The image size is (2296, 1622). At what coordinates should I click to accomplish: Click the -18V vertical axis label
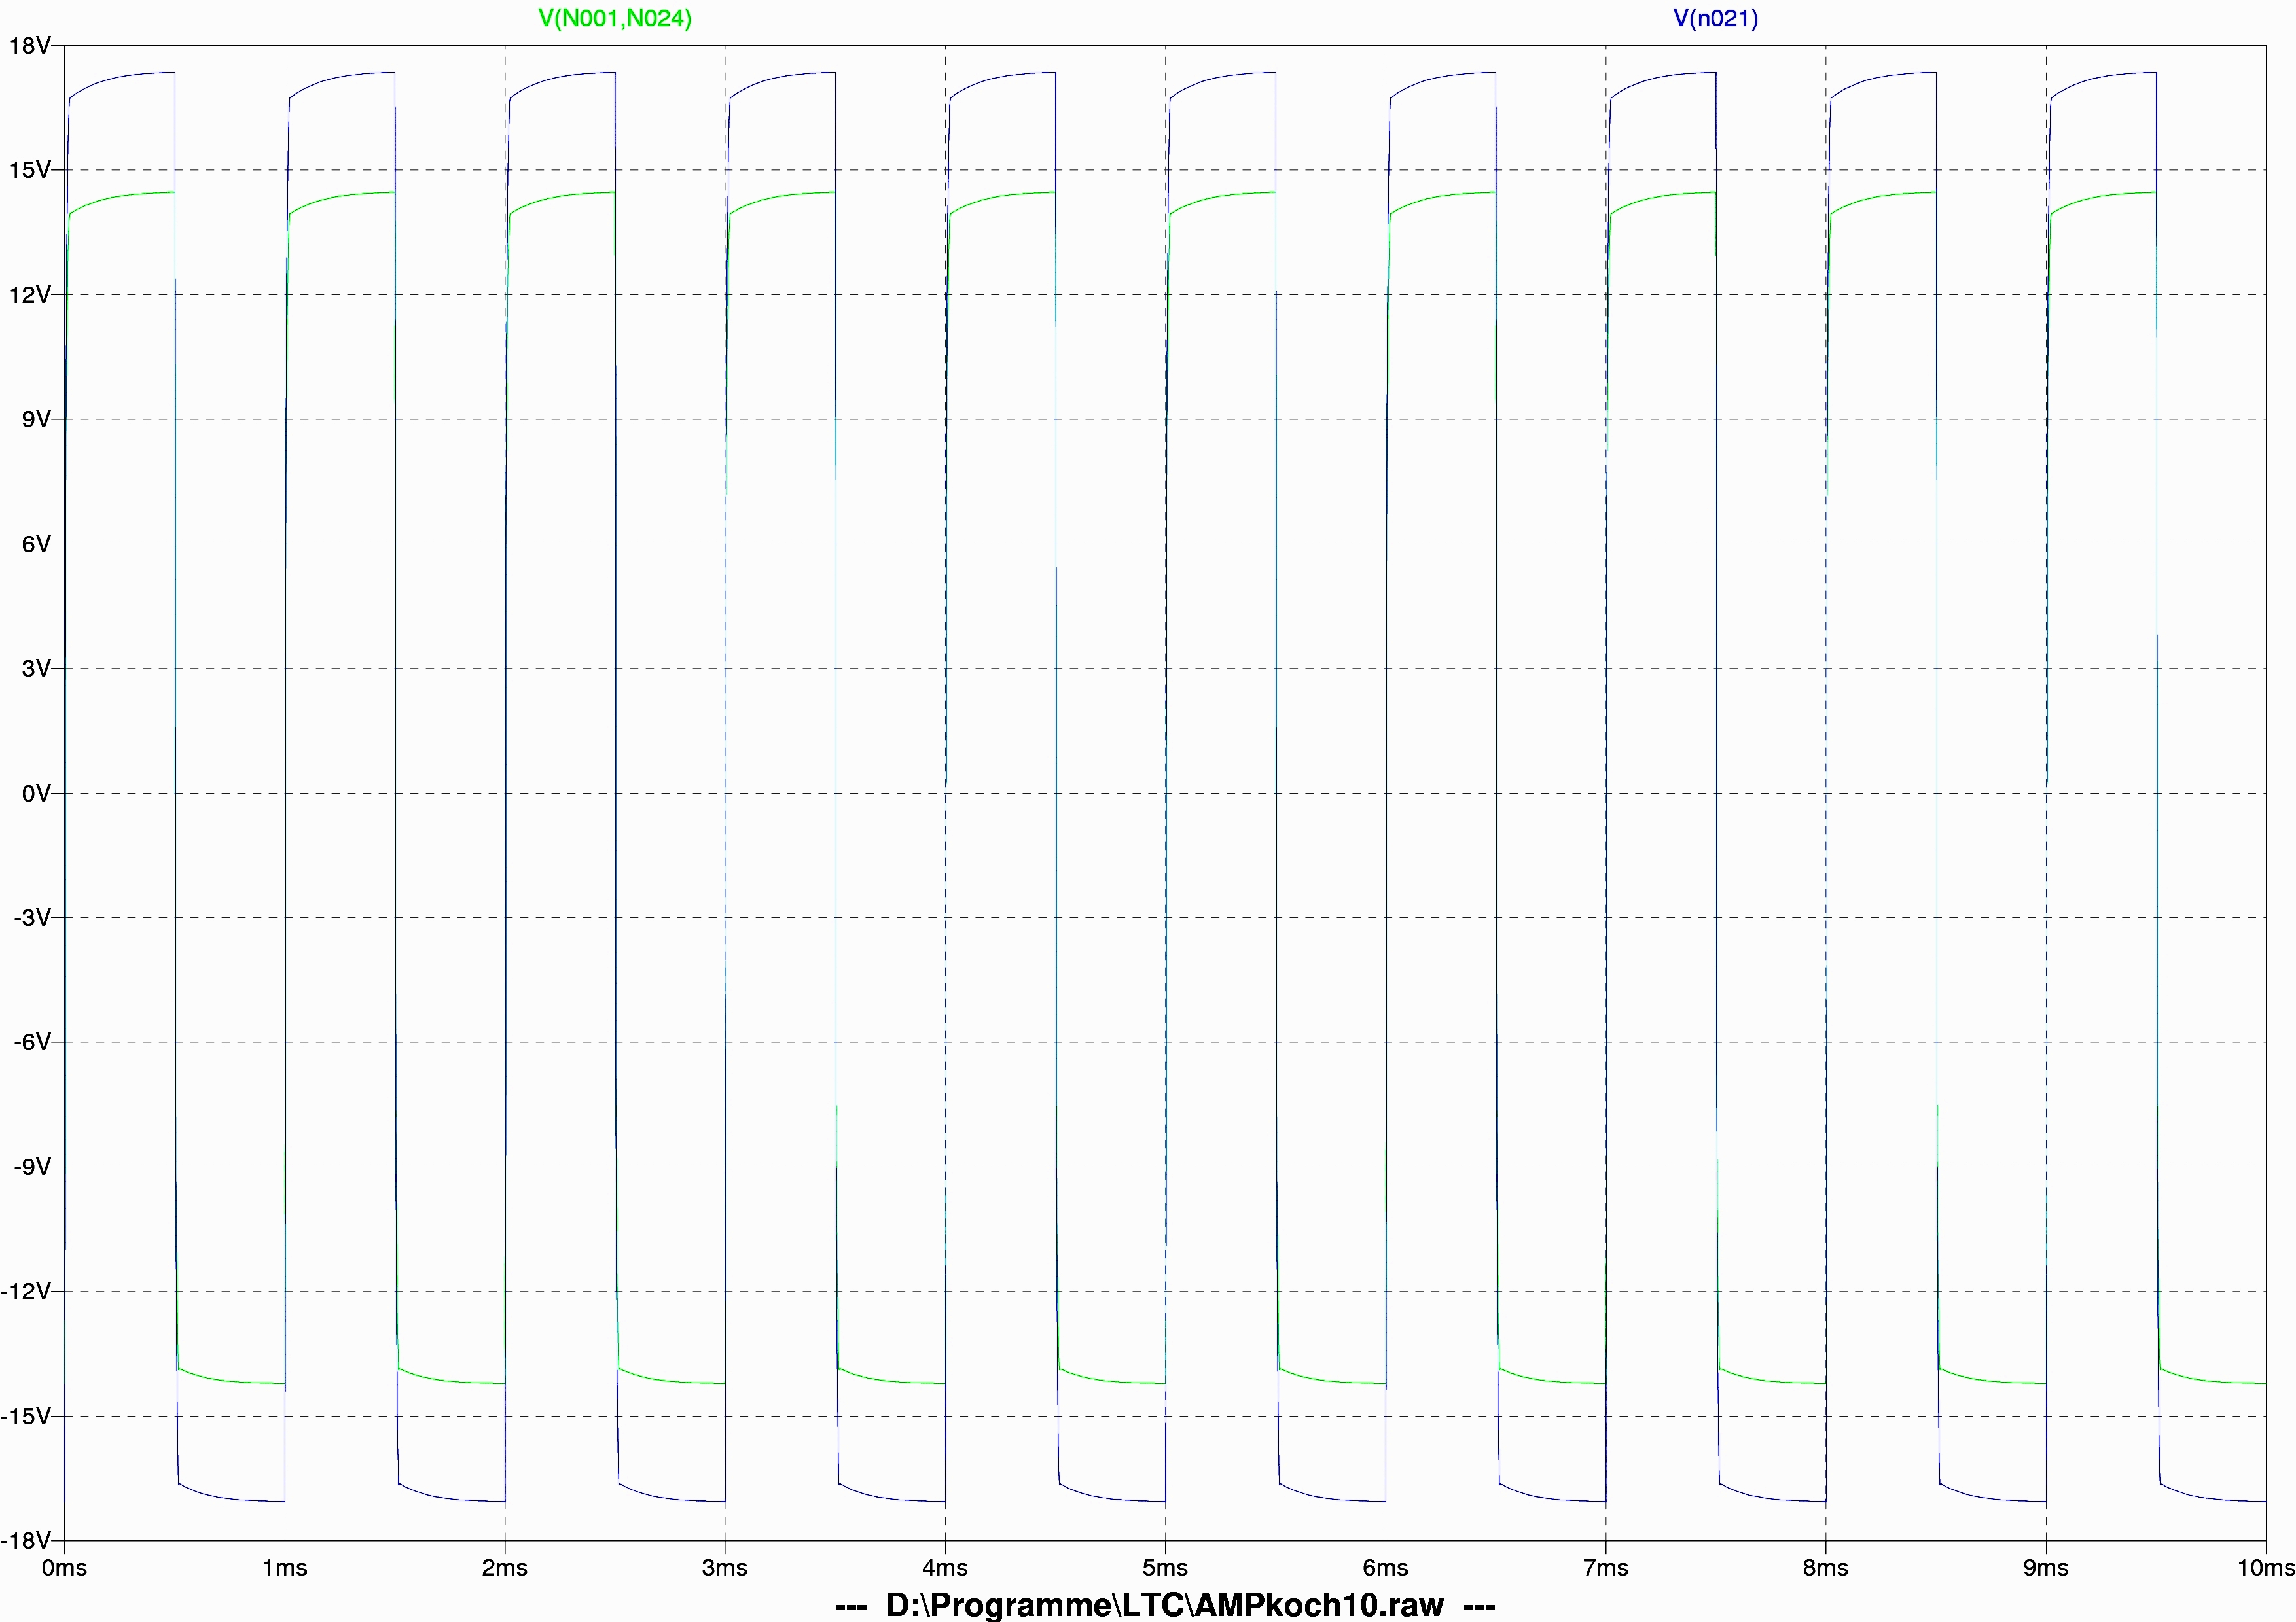pos(26,1540)
